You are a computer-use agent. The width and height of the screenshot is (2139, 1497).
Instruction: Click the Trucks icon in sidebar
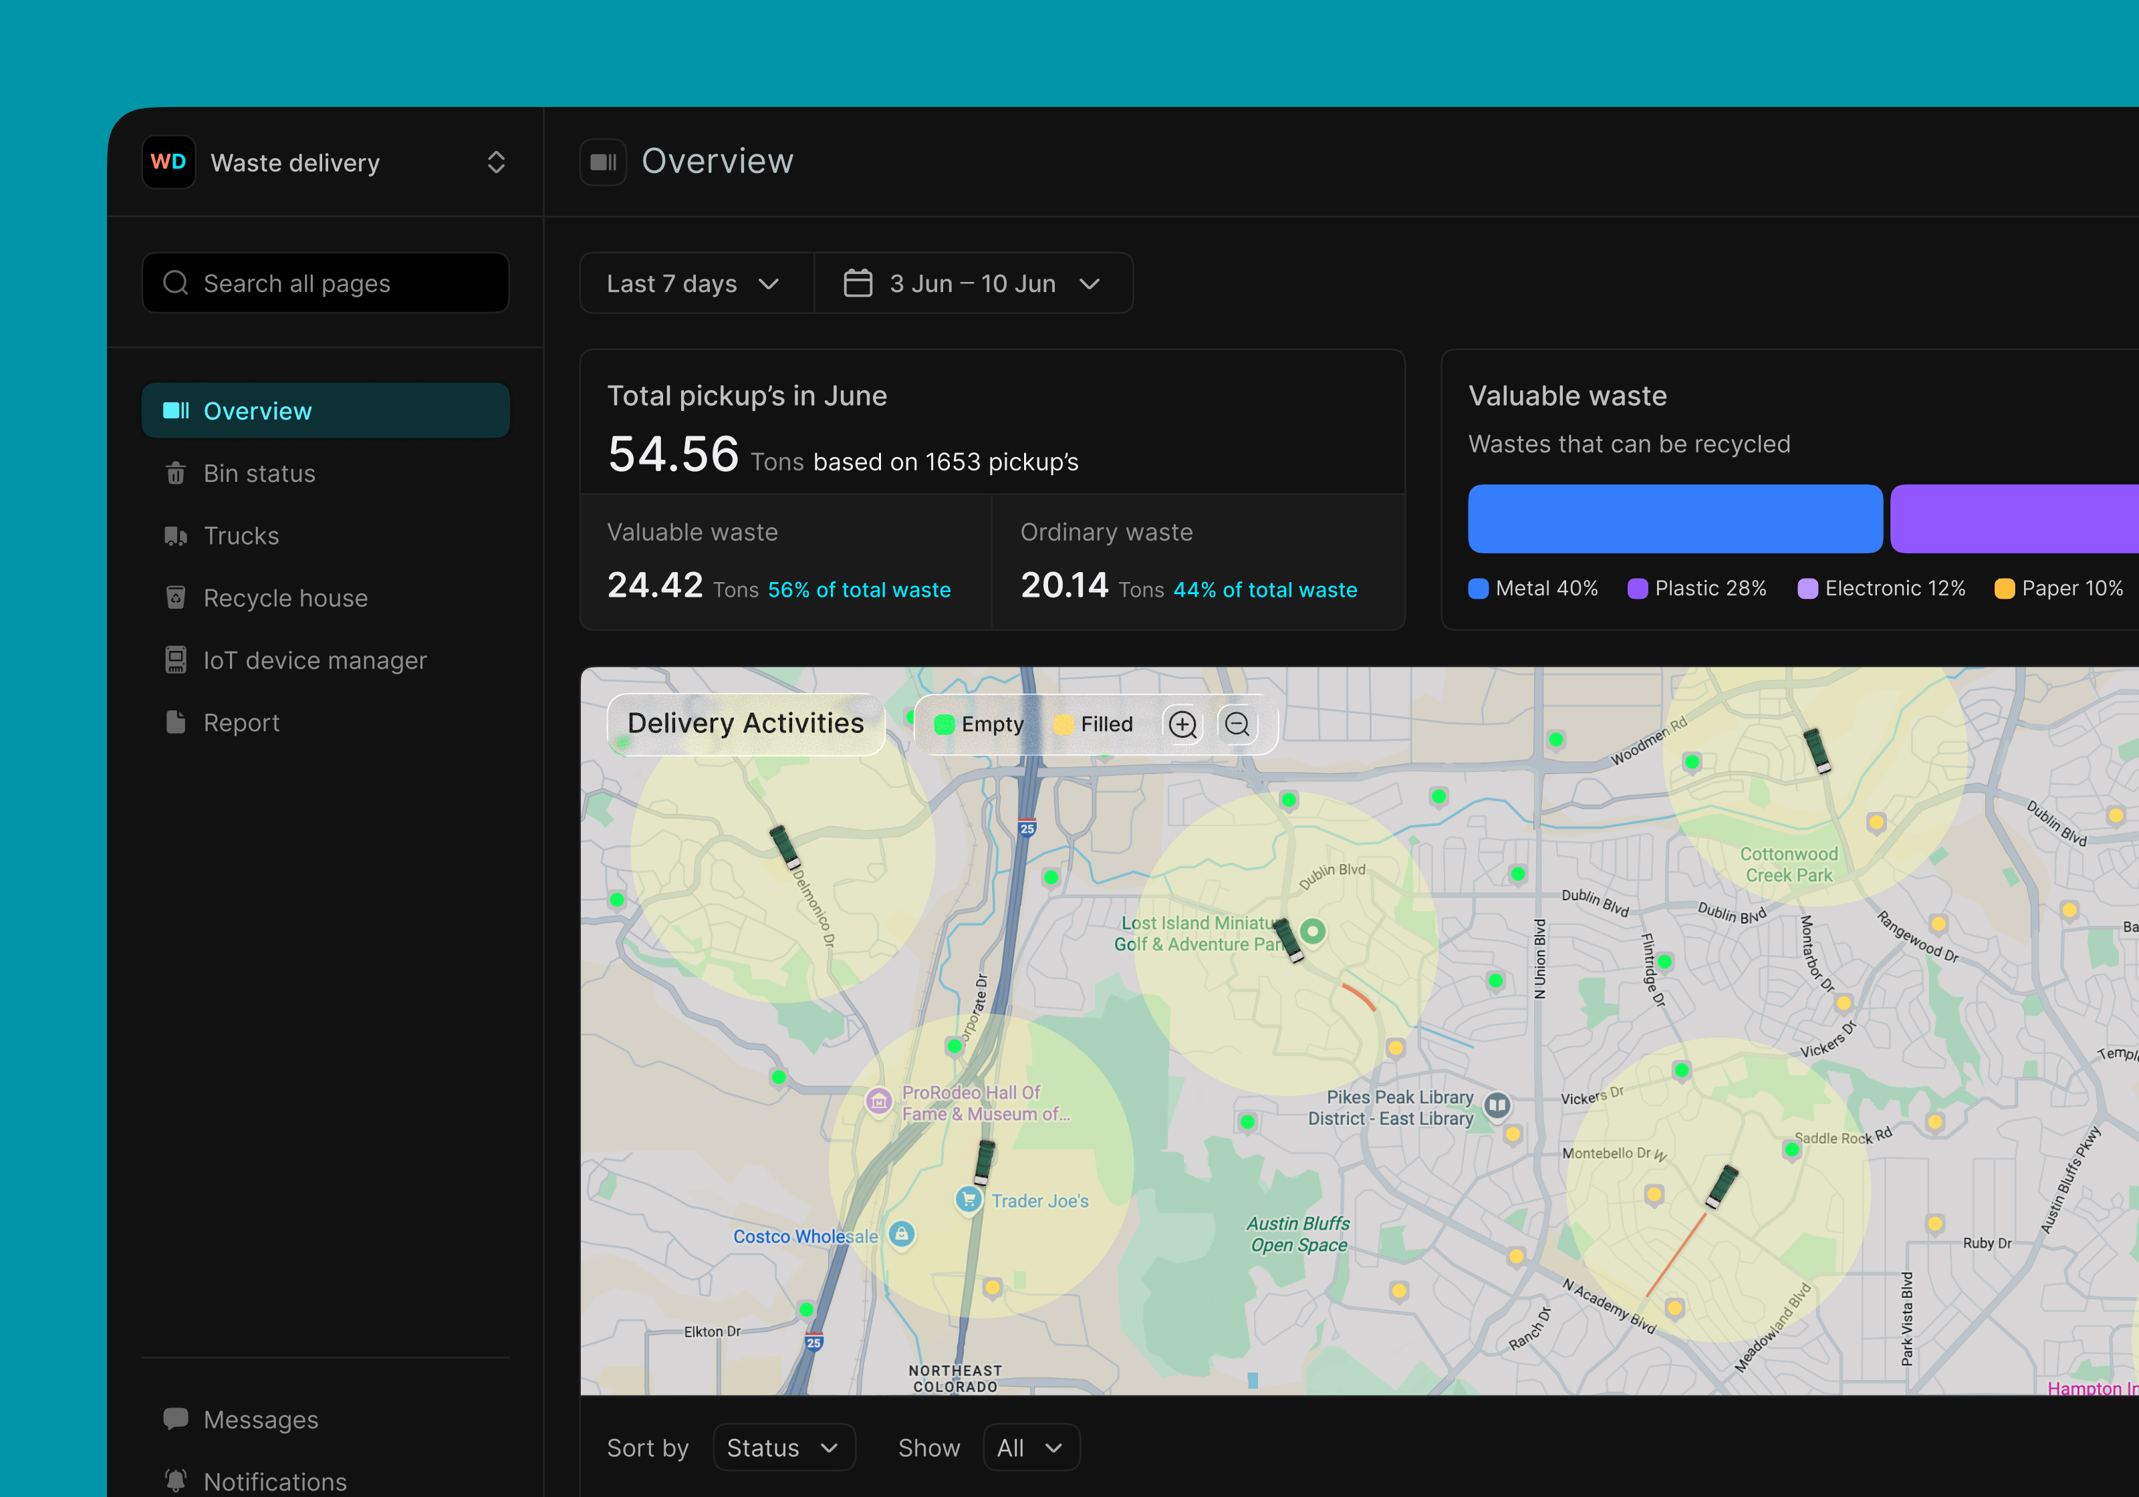point(177,535)
